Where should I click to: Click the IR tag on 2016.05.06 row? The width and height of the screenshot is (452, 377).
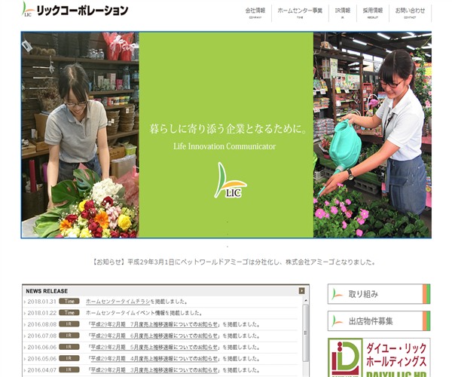point(69,358)
